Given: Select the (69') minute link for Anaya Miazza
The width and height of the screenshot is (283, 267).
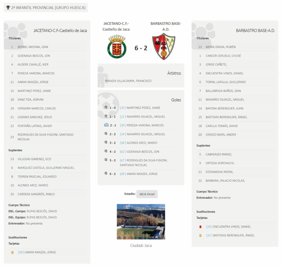Looking at the screenshot, I should click(x=123, y=174).
